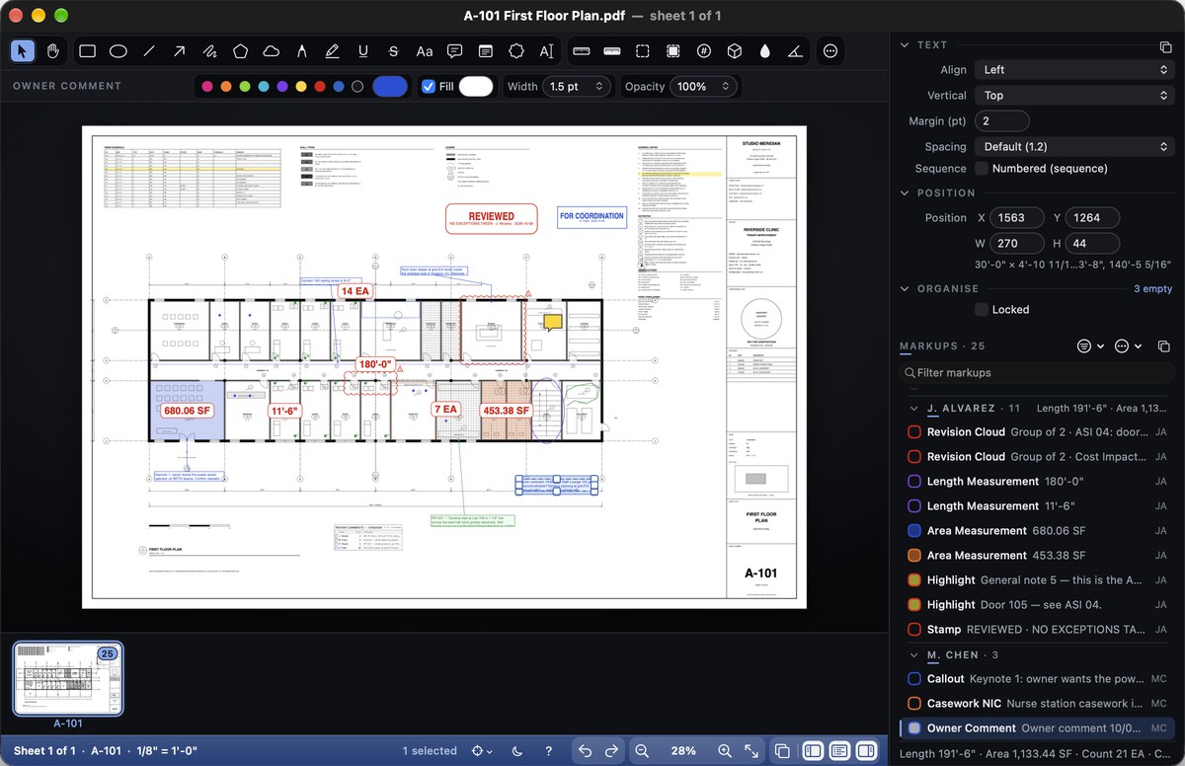
Task: Select Callout Keynote 1 markup row
Action: coord(1038,679)
